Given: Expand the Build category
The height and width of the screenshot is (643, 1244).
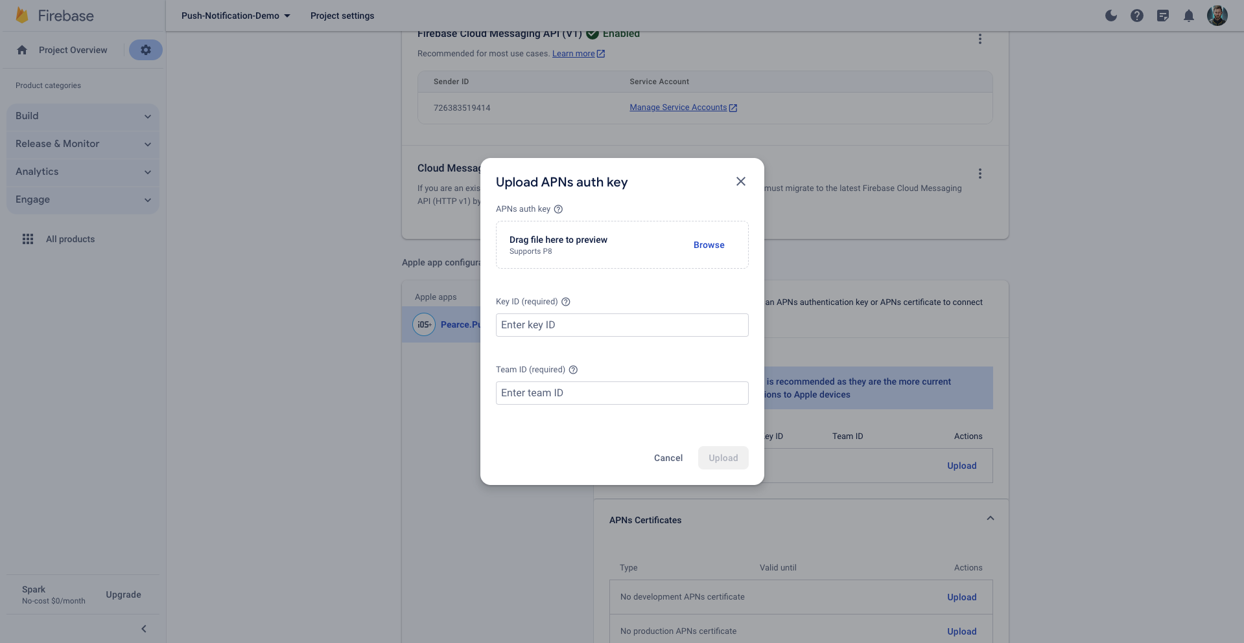Looking at the screenshot, I should 83,116.
